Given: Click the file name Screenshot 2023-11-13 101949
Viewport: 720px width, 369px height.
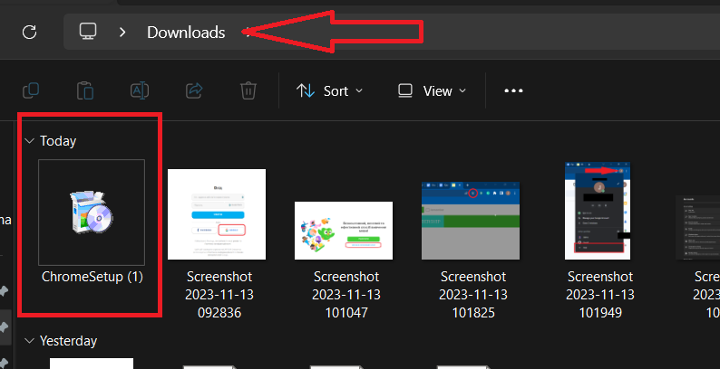Looking at the screenshot, I should [600, 294].
